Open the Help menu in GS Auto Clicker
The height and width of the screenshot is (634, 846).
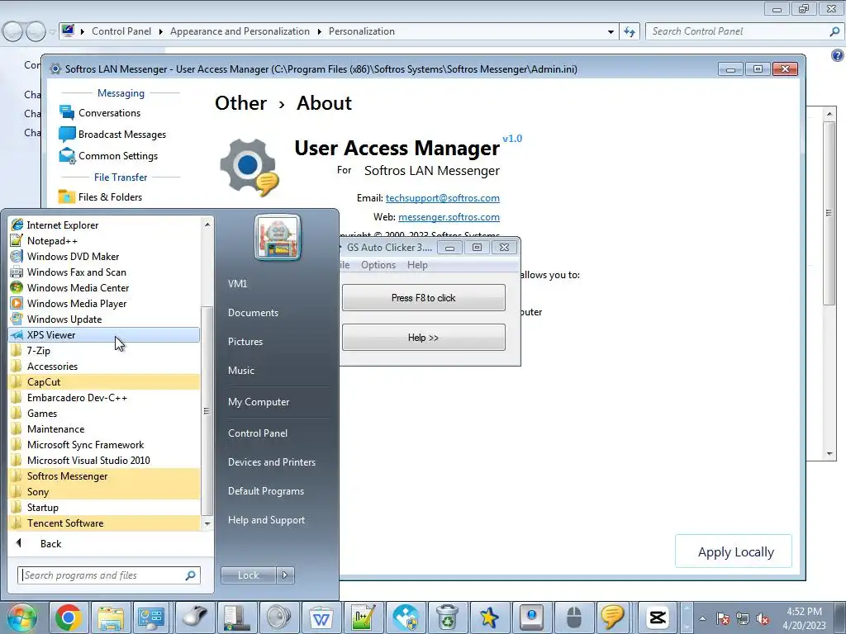pyautogui.click(x=417, y=265)
